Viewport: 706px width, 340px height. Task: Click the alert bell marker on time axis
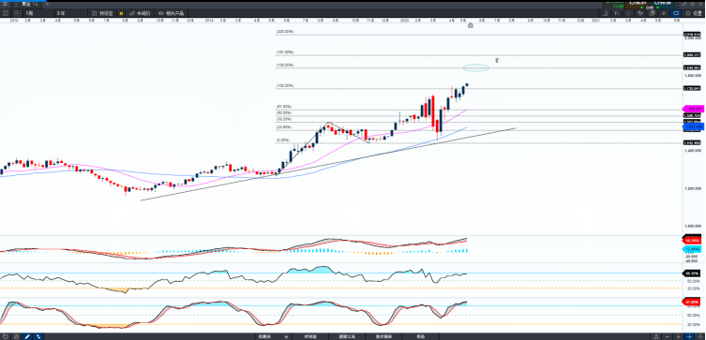471,25
